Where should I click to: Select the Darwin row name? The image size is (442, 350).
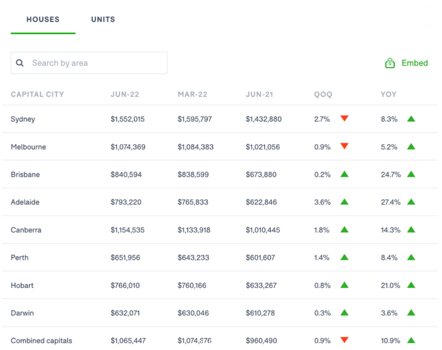[22, 313]
